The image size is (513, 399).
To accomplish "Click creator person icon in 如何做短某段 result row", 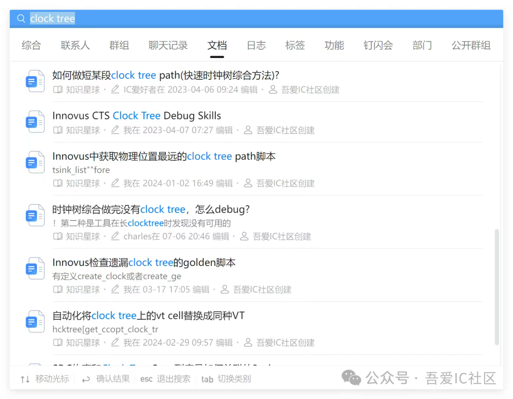I will [273, 89].
